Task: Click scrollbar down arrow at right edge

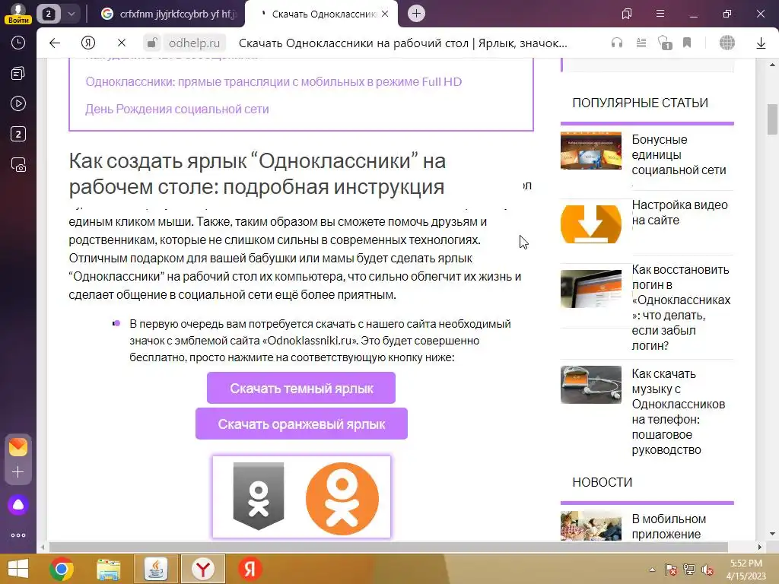Action: 772,534
